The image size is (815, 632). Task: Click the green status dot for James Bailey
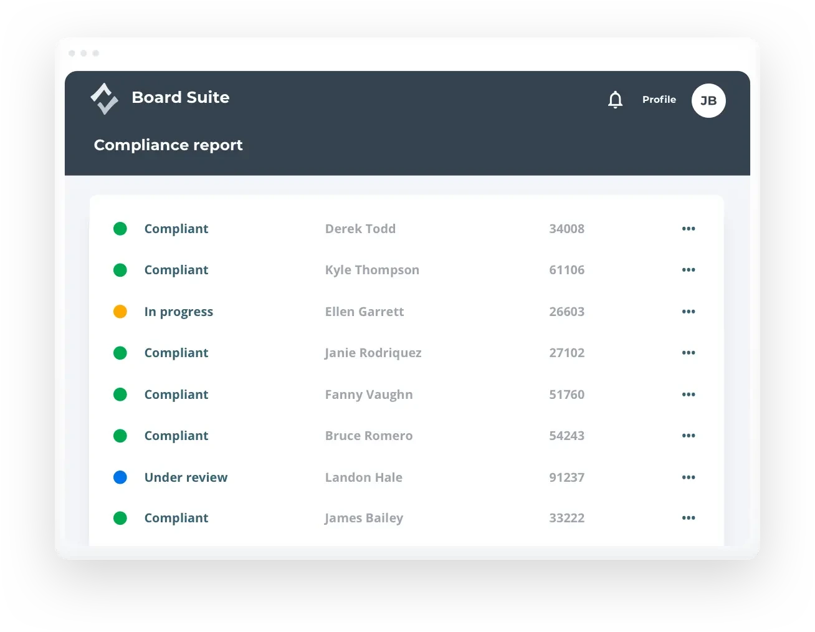point(120,518)
